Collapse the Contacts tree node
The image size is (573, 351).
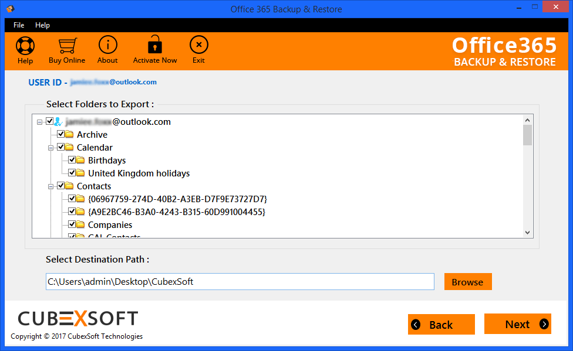(51, 186)
